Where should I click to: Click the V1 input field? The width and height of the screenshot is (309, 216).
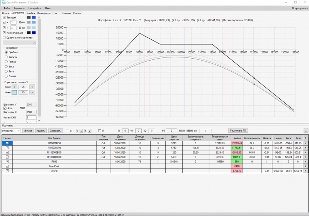[138, 131]
